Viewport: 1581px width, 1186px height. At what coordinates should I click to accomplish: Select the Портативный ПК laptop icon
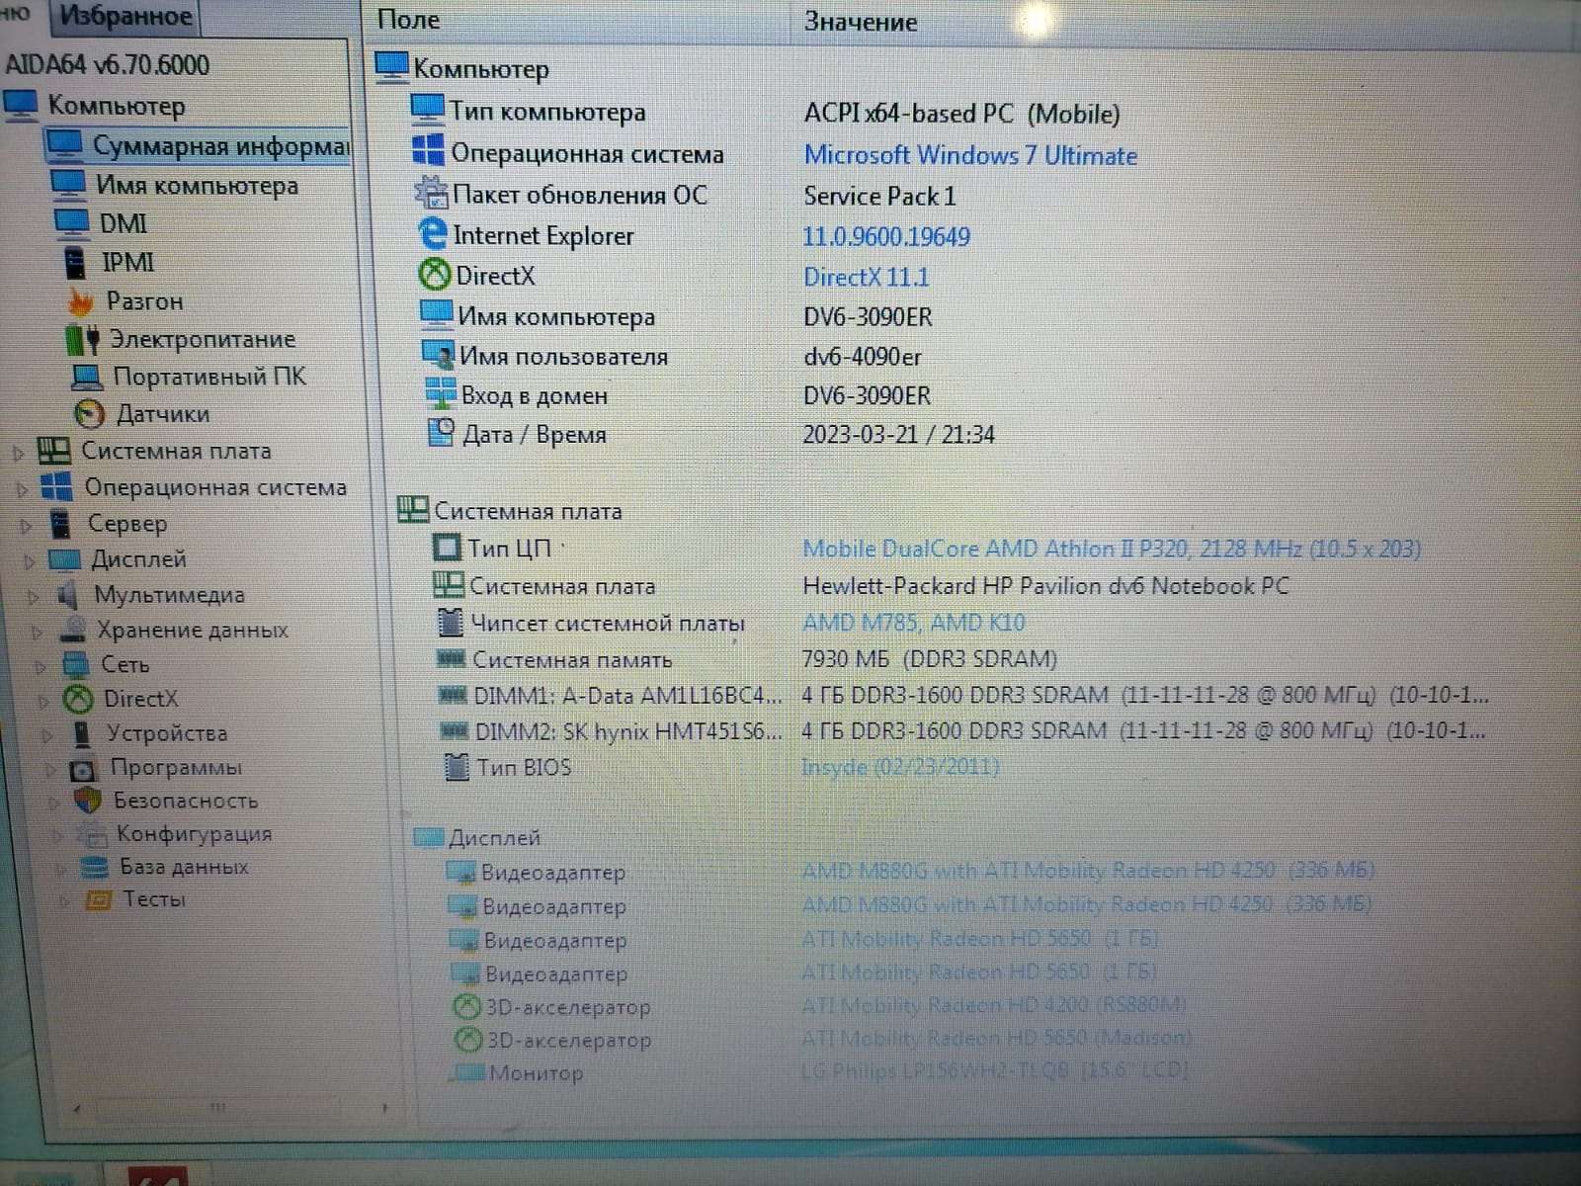87,377
